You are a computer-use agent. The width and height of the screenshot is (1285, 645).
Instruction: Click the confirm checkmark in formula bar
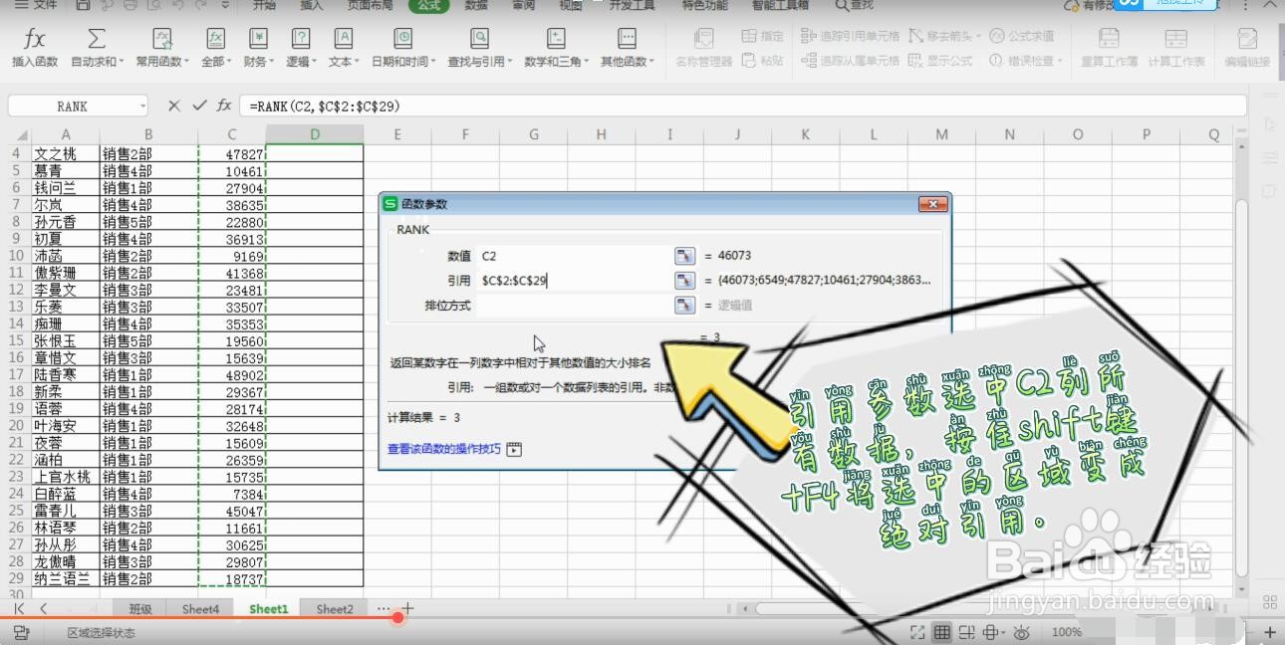pyautogui.click(x=199, y=106)
